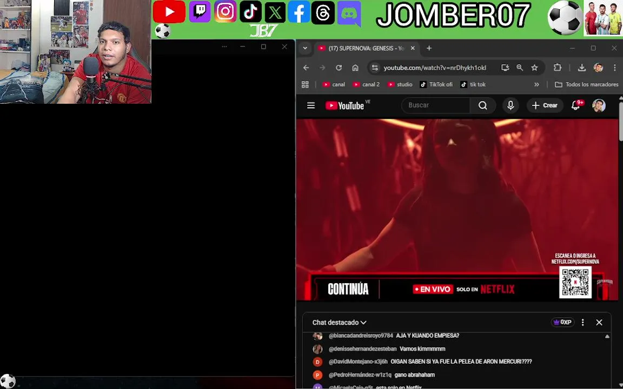Click the TikTok icon in the banner
Image resolution: width=623 pixels, height=389 pixels.
pyautogui.click(x=250, y=11)
